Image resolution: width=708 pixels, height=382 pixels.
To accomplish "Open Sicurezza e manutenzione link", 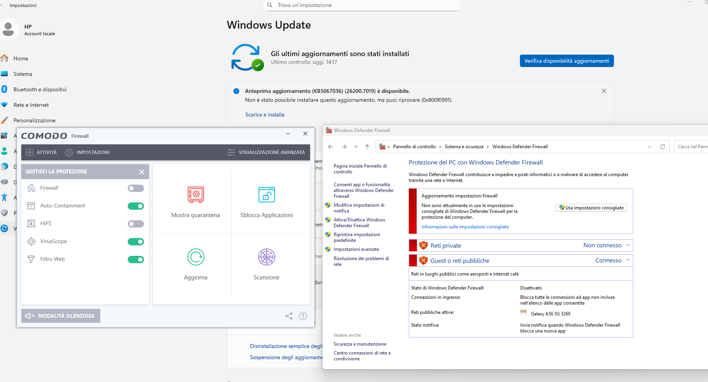I will click(360, 344).
